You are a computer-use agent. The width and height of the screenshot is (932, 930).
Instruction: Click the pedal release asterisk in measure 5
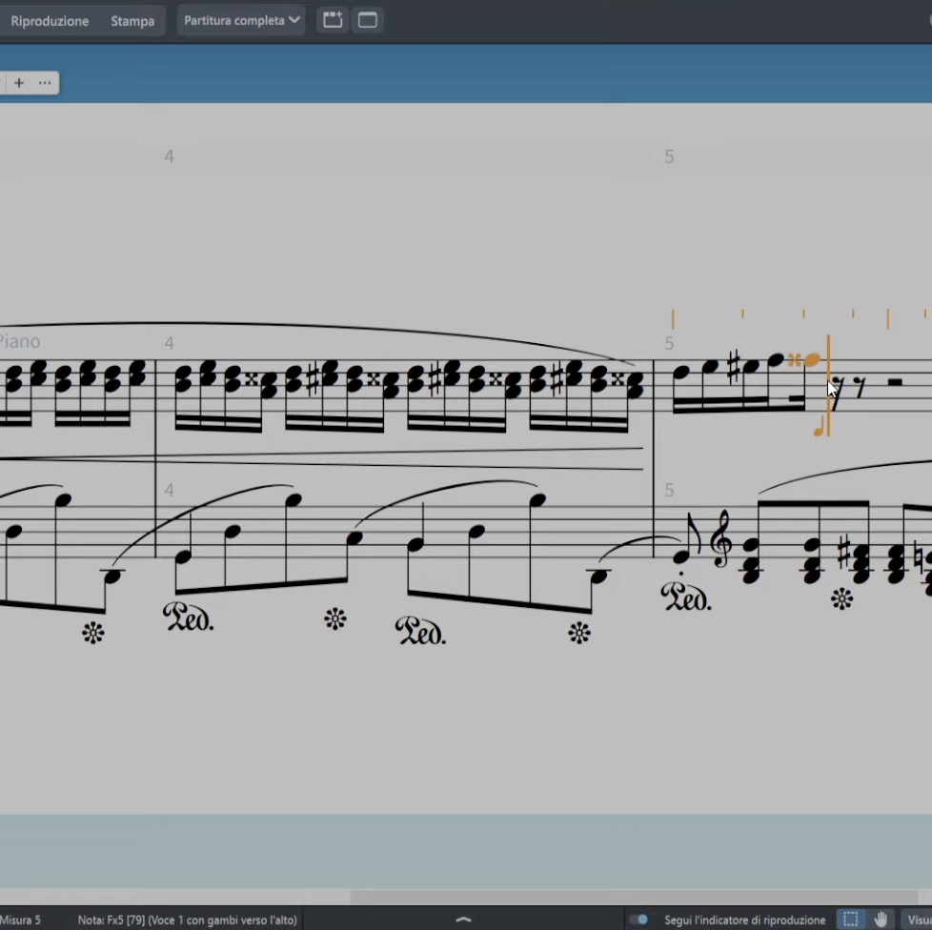841,598
